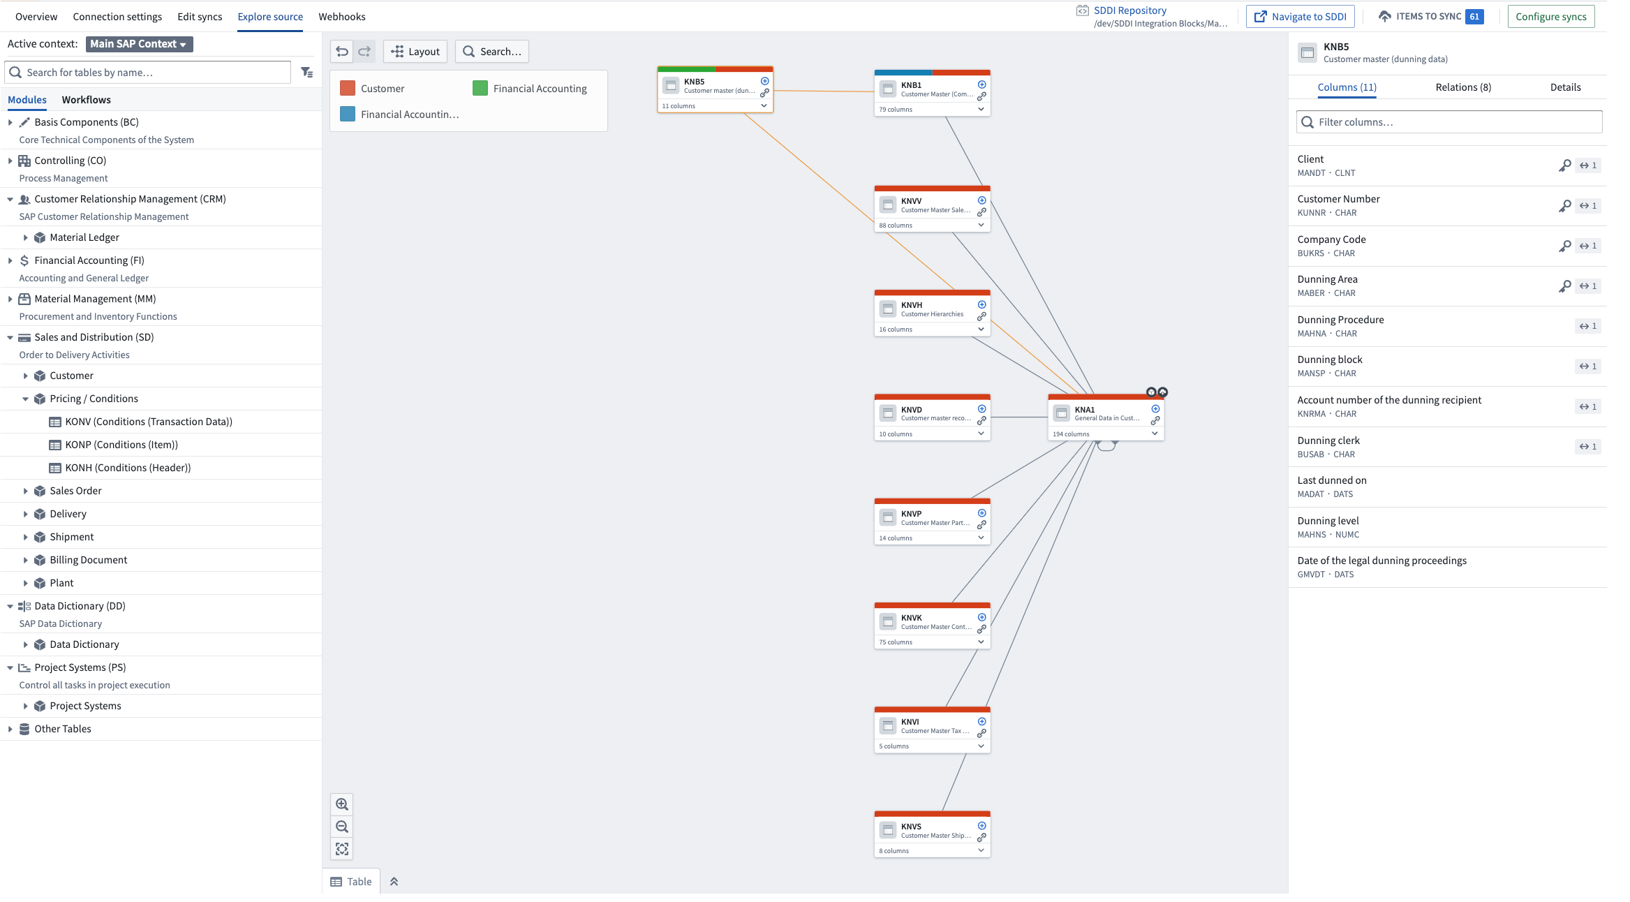1630x902 pixels.
Task: Expand the Financial Accounting FI module
Action: tap(10, 260)
